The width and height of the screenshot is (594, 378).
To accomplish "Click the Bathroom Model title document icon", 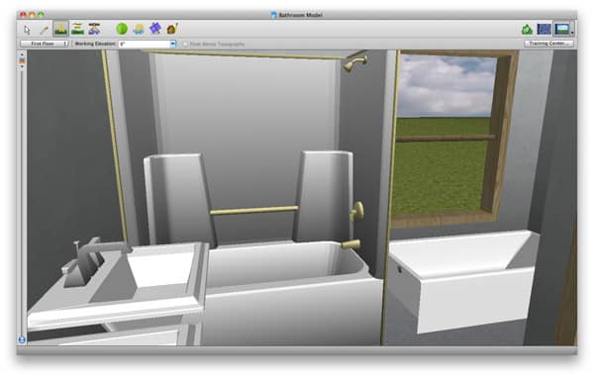I will click(x=274, y=15).
